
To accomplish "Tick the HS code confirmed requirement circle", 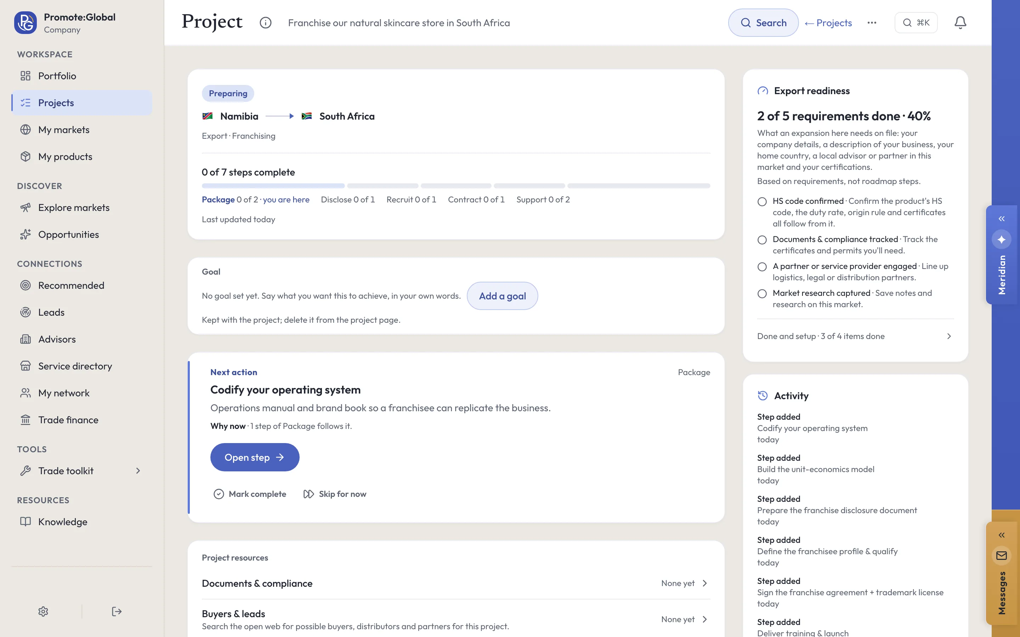I will (x=762, y=202).
